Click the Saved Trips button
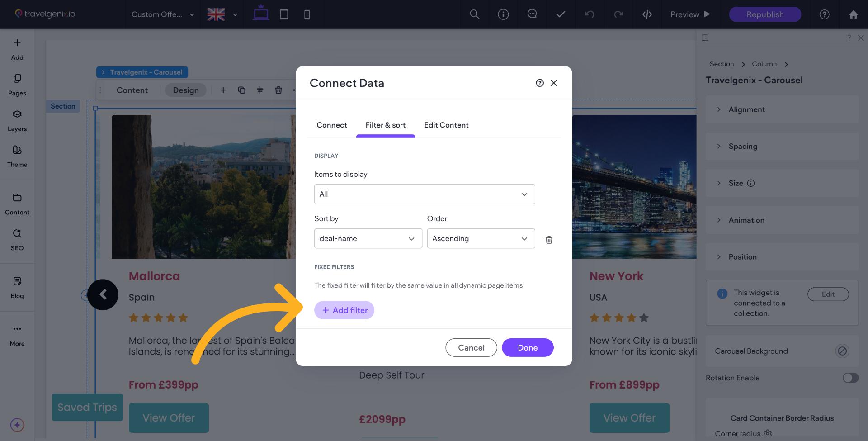868x441 pixels. click(x=87, y=407)
